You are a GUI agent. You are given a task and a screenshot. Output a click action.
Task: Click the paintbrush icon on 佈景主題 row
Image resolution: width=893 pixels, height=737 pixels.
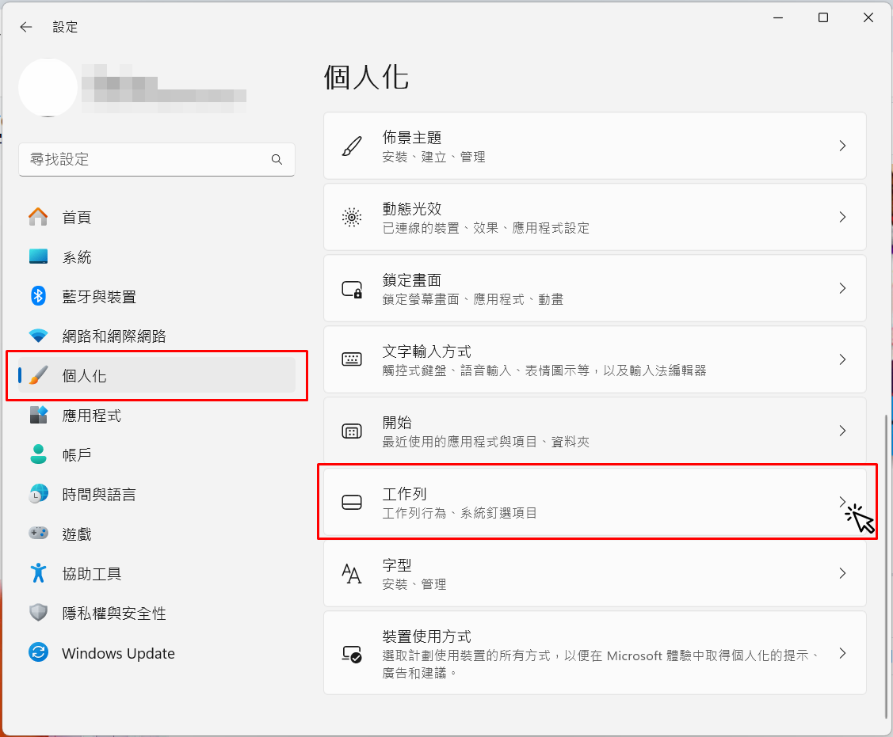[351, 146]
